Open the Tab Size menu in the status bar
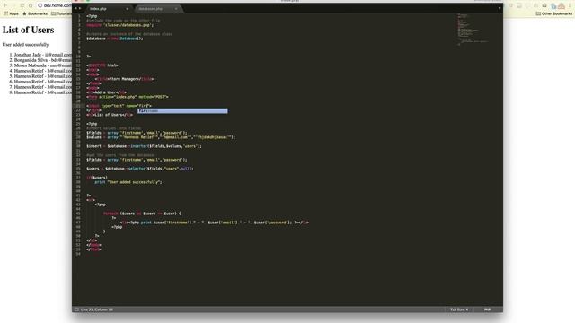Screen dimensions: 575x323 [459, 310]
